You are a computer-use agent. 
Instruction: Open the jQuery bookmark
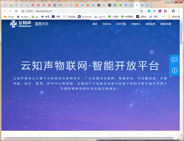click(x=100, y=17)
